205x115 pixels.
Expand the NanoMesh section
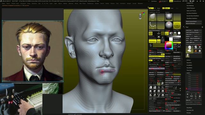(189, 68)
